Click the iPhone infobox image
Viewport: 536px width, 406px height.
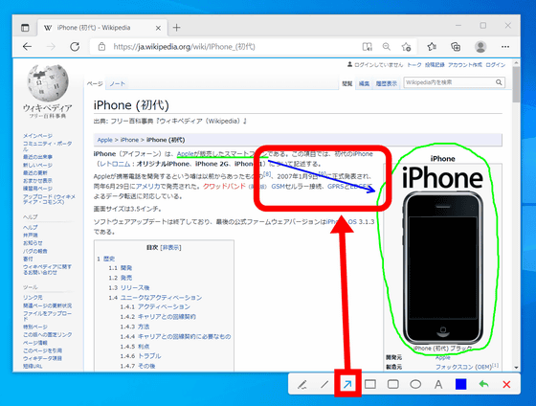pos(442,268)
